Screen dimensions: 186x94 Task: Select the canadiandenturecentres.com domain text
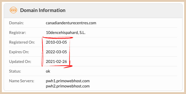pos(71,23)
